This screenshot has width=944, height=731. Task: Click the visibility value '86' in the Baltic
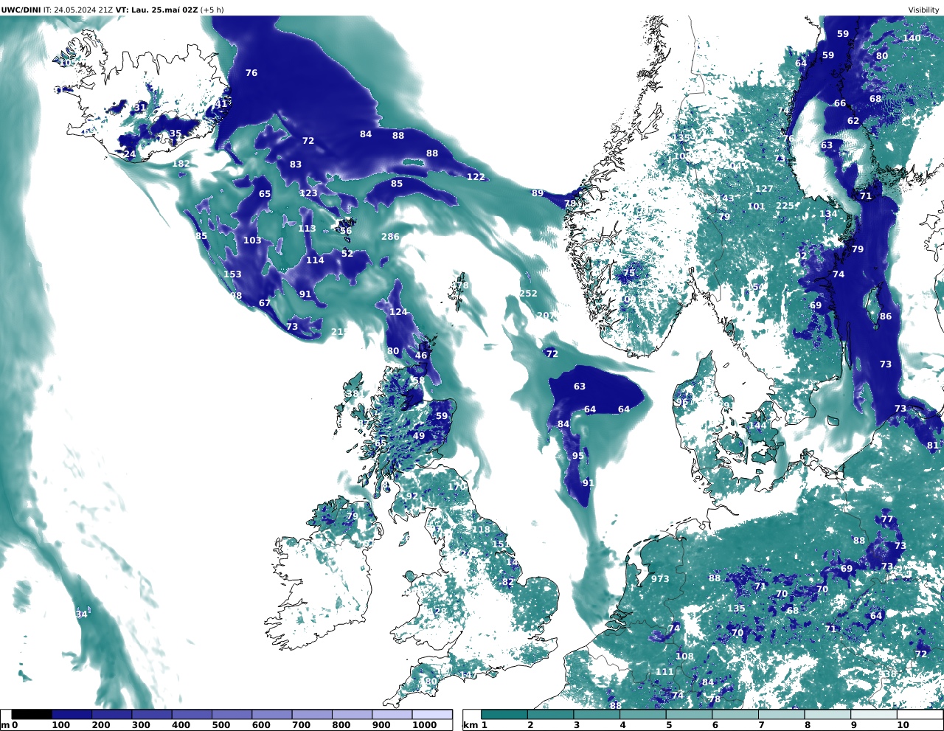tap(886, 316)
